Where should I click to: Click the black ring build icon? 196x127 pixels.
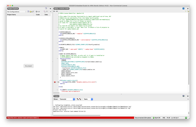pyautogui.click(x=37, y=12)
